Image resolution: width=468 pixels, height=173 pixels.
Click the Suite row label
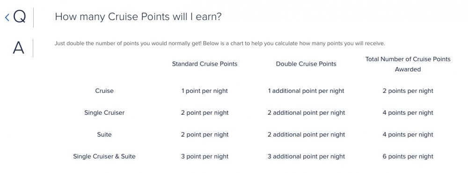point(104,135)
